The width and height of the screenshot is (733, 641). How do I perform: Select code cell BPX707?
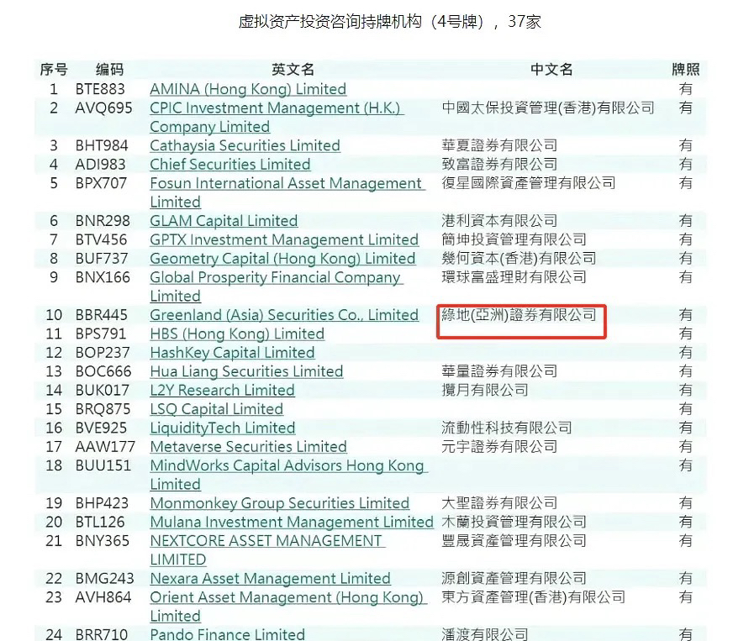click(x=101, y=183)
